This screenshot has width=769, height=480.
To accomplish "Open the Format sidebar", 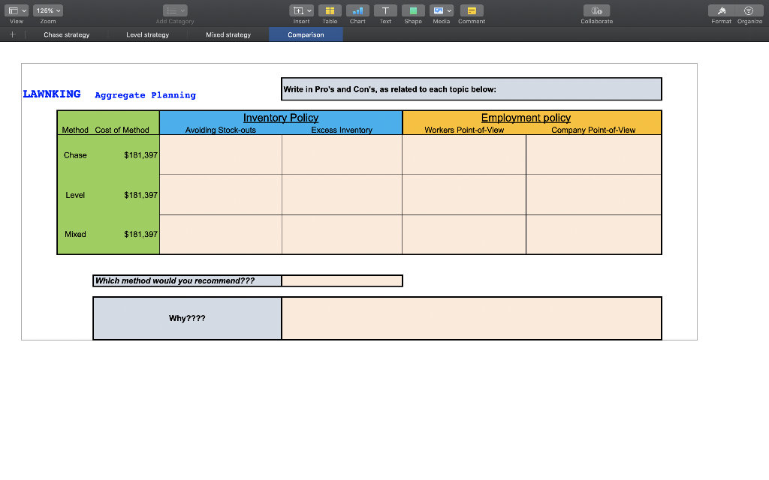I will [x=721, y=10].
